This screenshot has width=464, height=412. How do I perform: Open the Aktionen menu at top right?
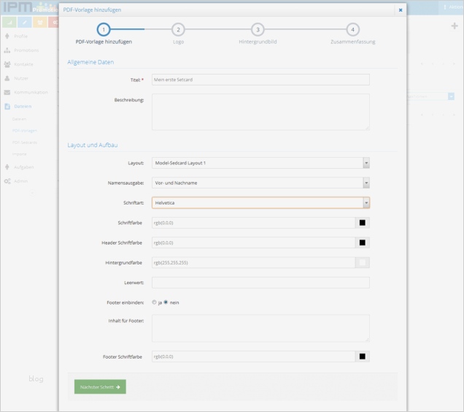tap(453, 7)
